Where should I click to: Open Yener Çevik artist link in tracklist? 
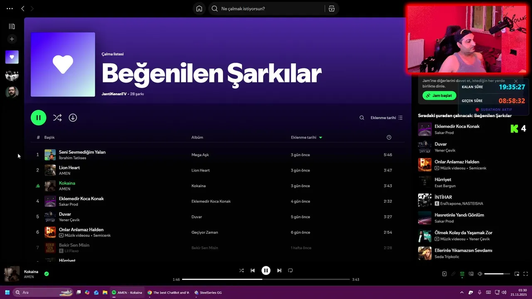[x=69, y=220]
